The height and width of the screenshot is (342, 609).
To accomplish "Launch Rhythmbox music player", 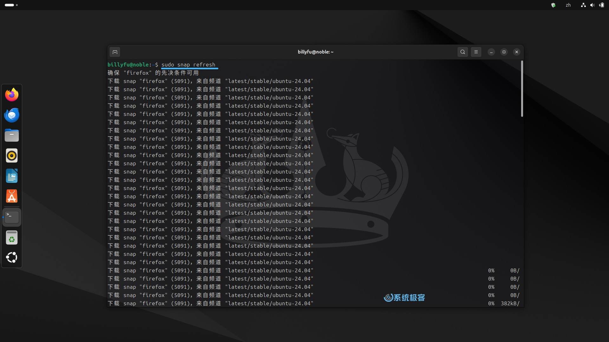I will [x=12, y=155].
